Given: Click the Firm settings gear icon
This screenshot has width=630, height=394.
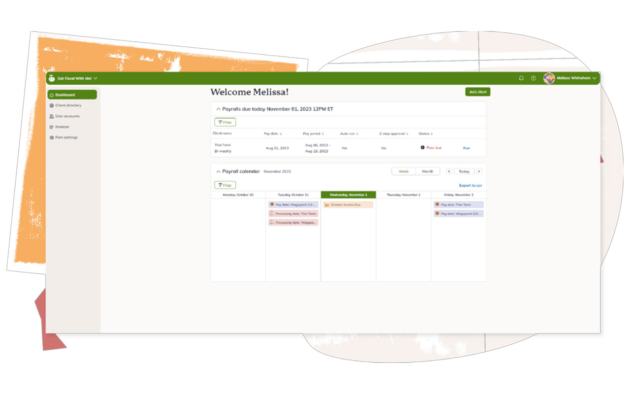Looking at the screenshot, I should coord(52,137).
